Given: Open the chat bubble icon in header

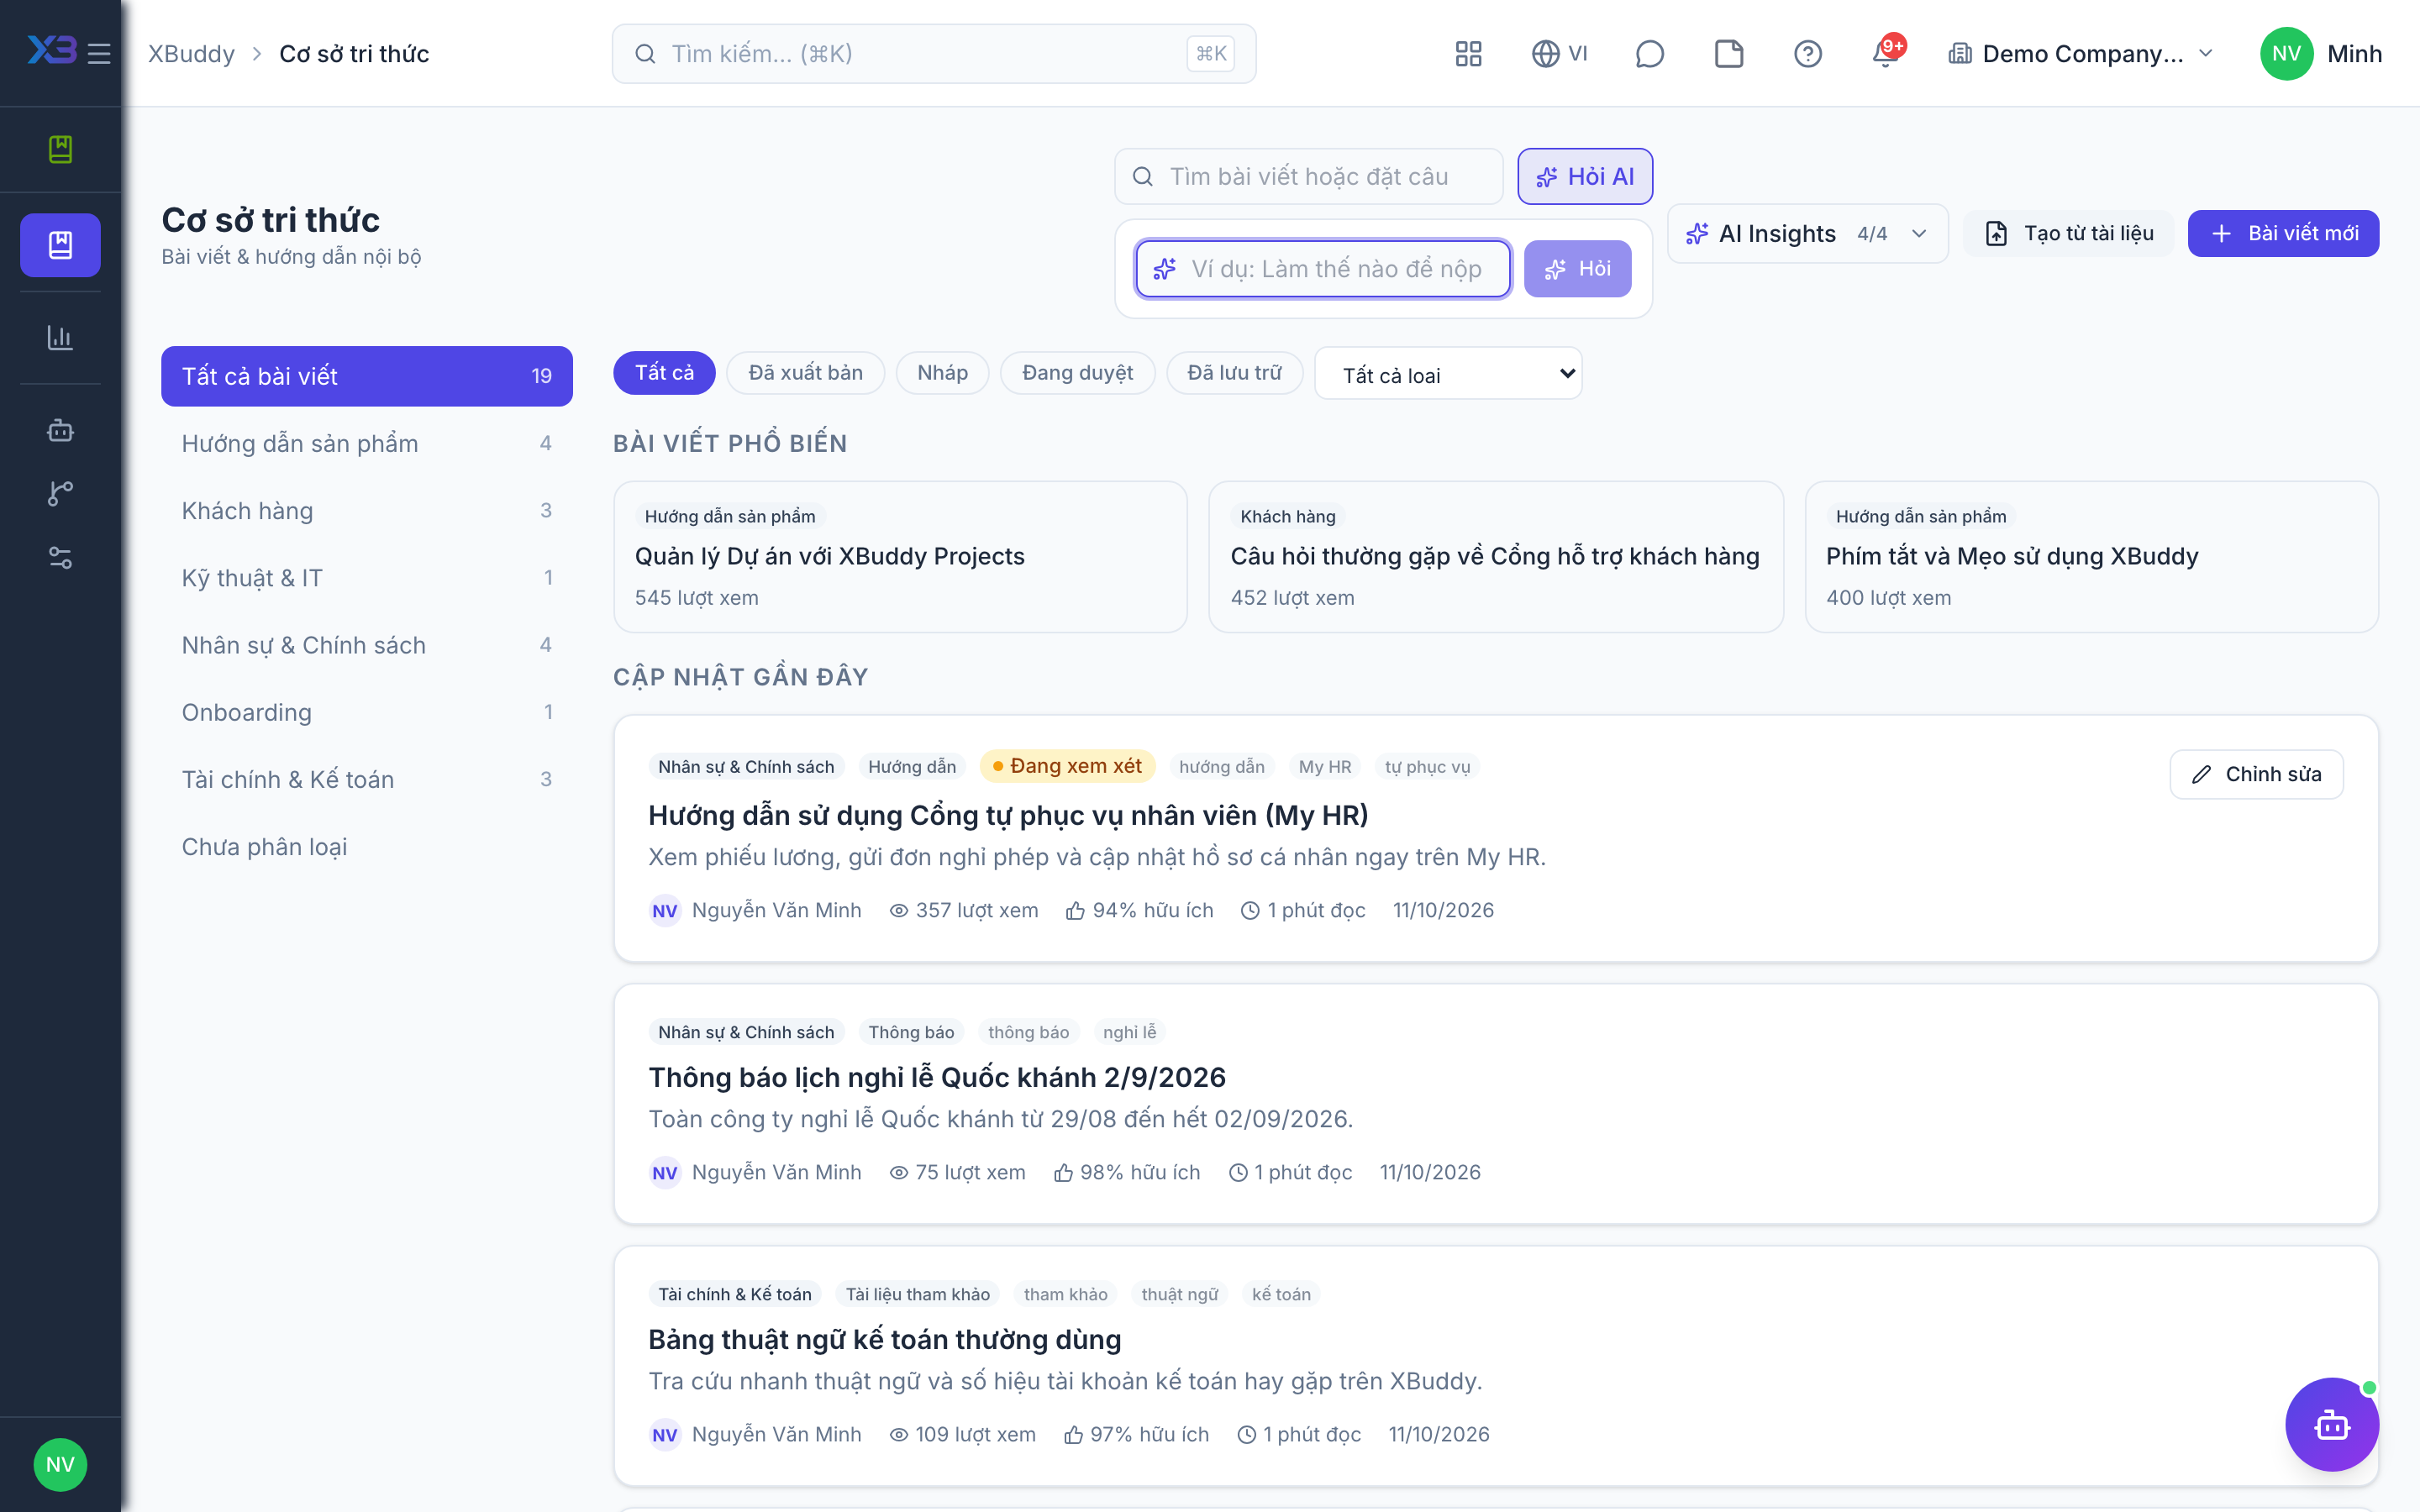Looking at the screenshot, I should (1649, 53).
